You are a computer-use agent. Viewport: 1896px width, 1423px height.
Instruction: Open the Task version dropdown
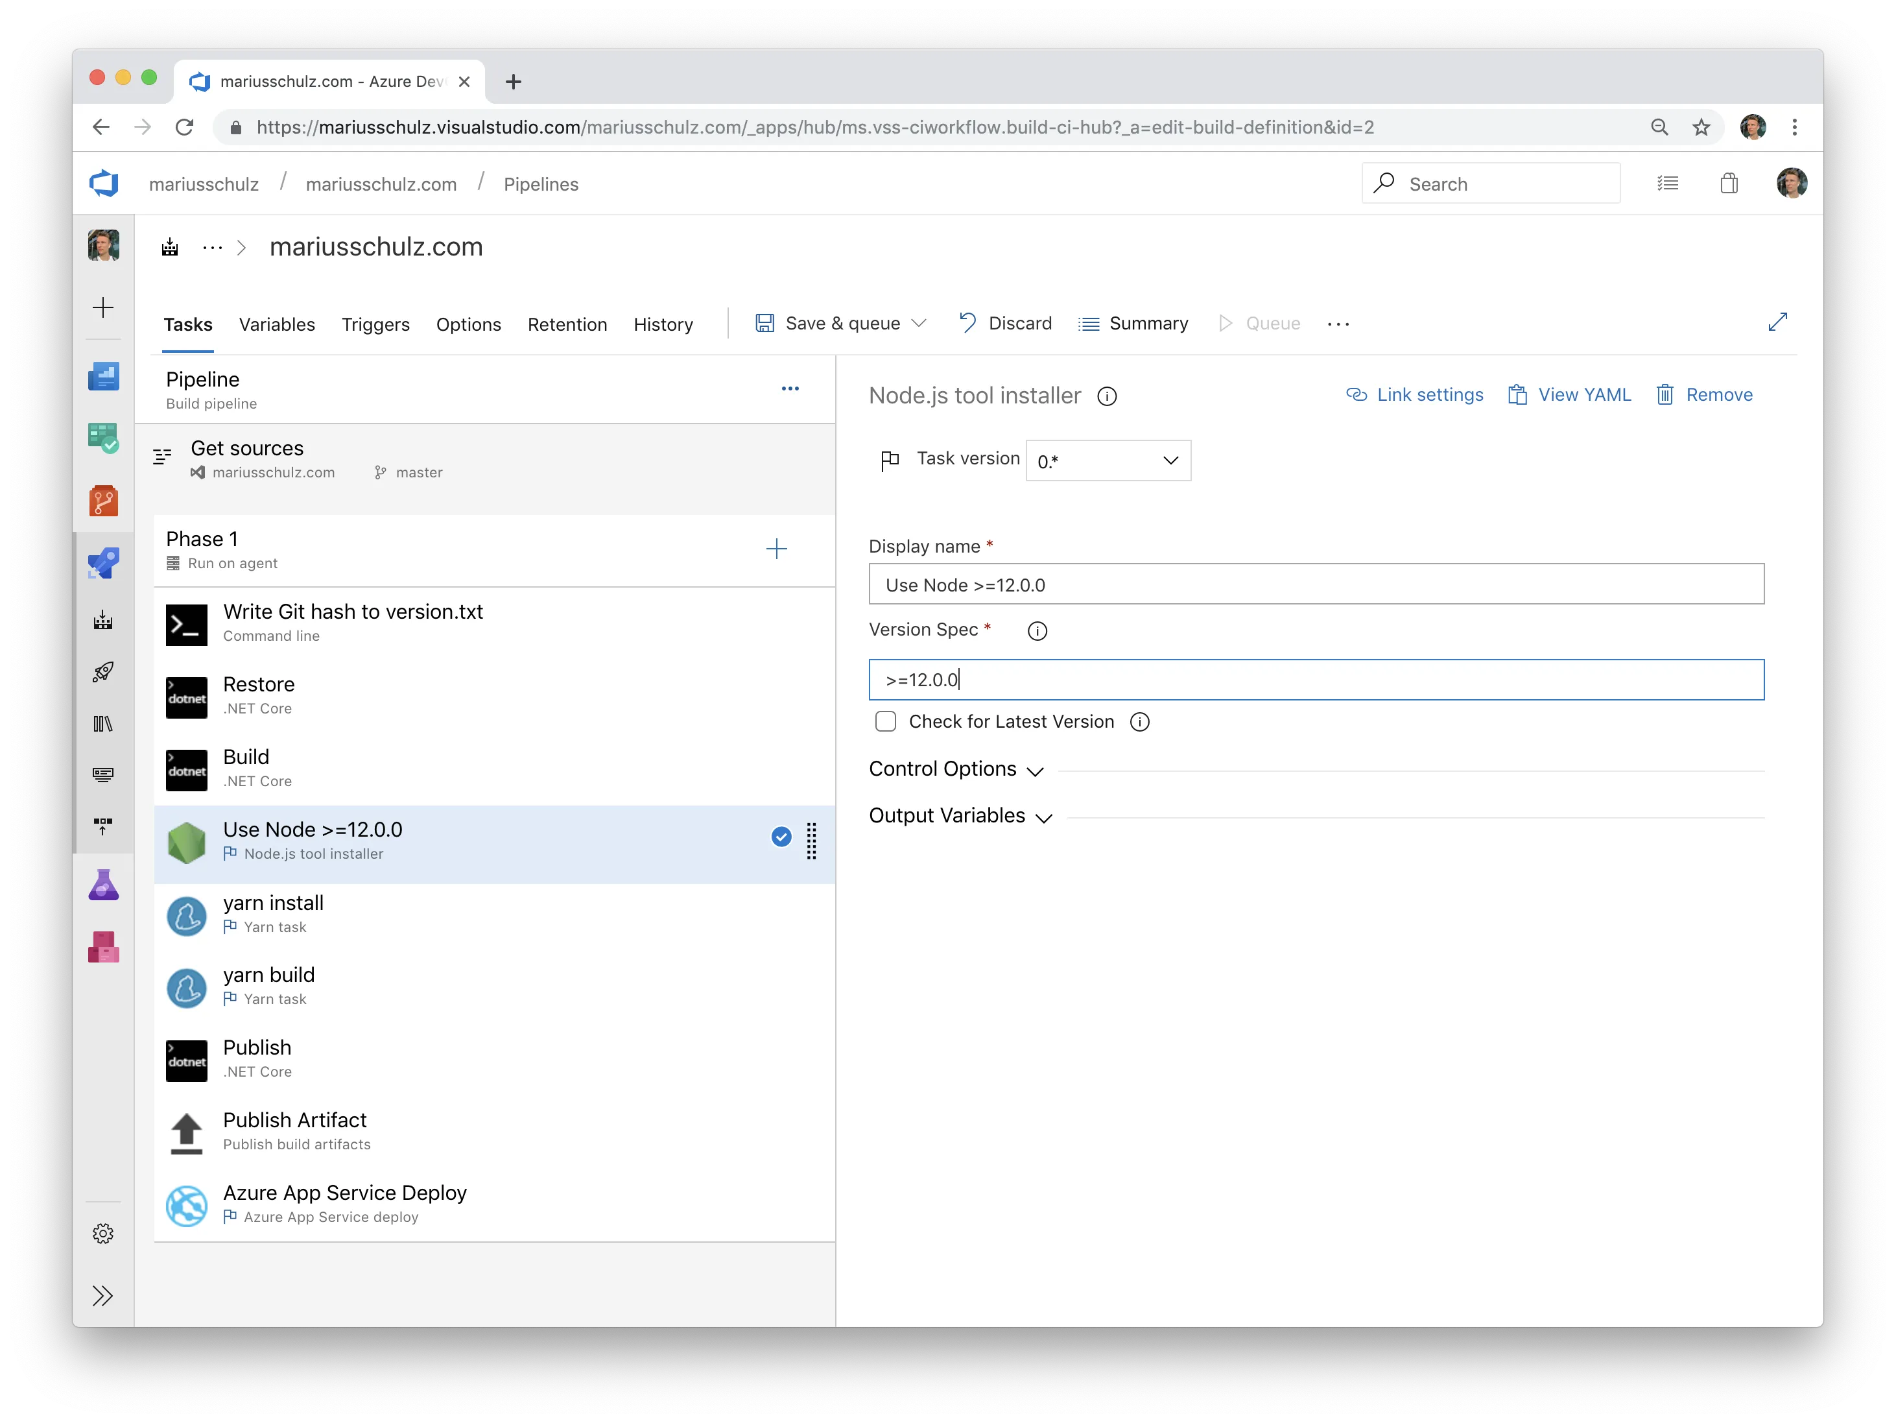coord(1108,460)
